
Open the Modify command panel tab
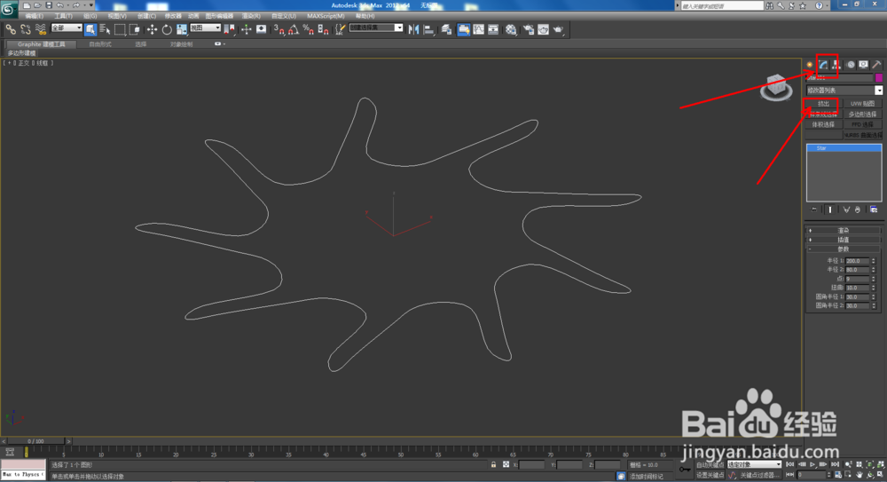(824, 65)
